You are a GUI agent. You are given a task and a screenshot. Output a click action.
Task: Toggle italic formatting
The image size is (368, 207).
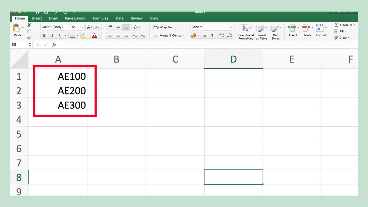click(52, 35)
